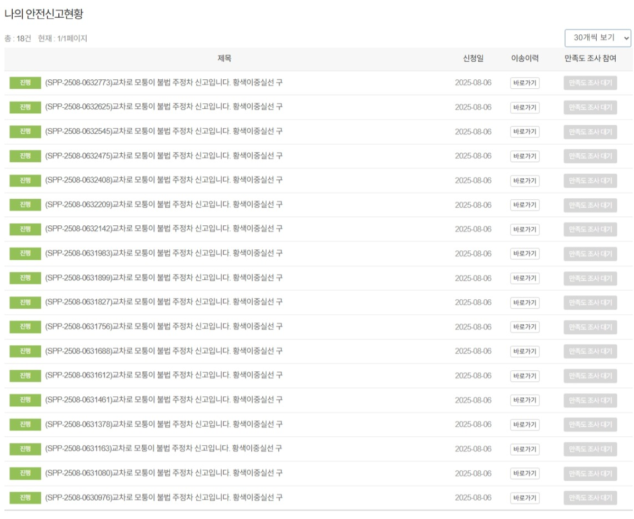Viewport: 634px width, 519px height.
Task: Click 바로가기 for report SPP-2508-0632773
Action: pos(525,83)
